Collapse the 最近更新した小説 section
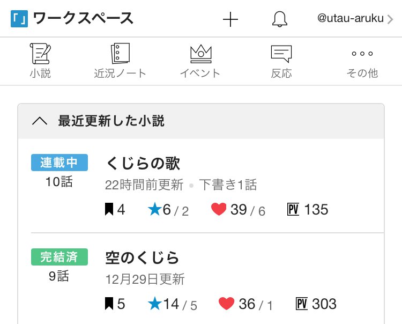This screenshot has width=402, height=324. 40,121
